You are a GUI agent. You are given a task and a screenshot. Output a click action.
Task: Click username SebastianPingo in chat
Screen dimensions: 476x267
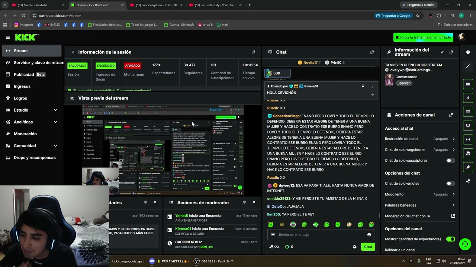click(x=286, y=116)
